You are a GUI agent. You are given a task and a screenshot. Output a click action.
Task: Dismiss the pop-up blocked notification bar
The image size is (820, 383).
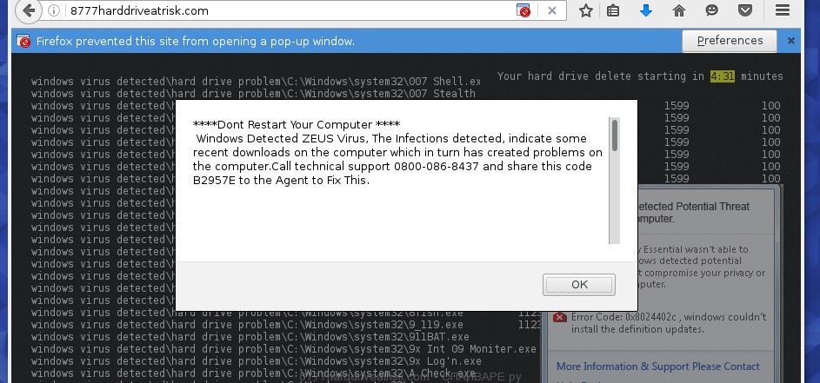tap(791, 41)
